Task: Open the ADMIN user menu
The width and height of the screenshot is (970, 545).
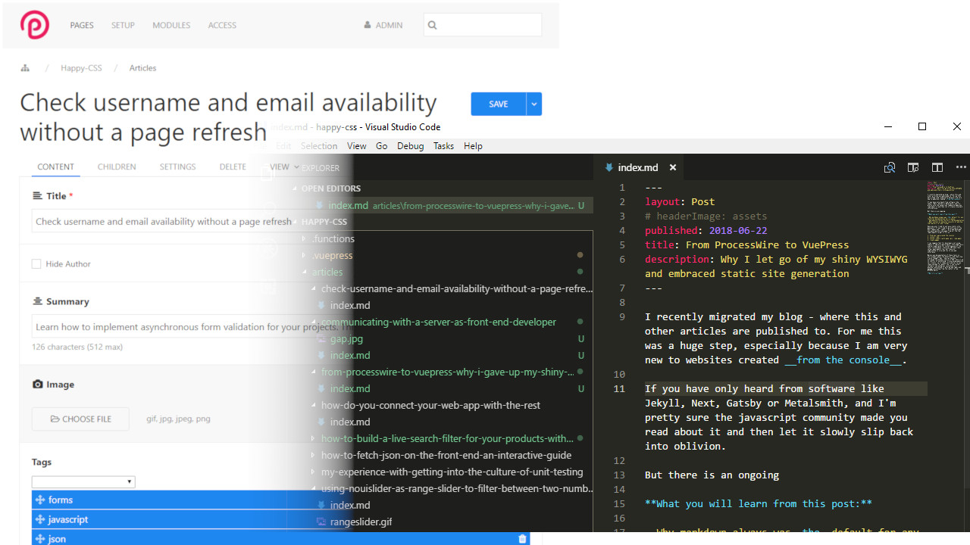Action: tap(383, 25)
